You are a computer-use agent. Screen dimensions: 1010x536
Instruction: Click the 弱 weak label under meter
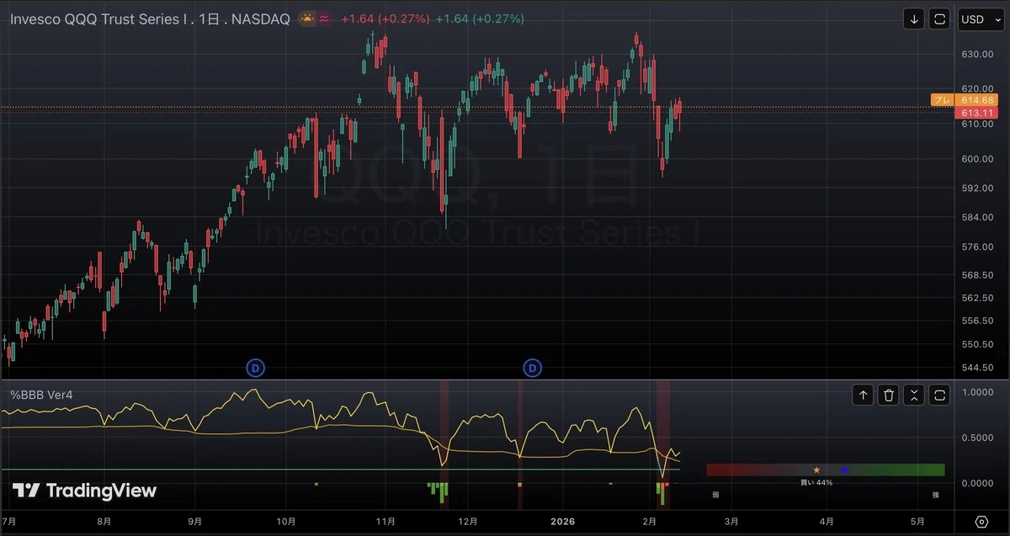[x=715, y=495]
